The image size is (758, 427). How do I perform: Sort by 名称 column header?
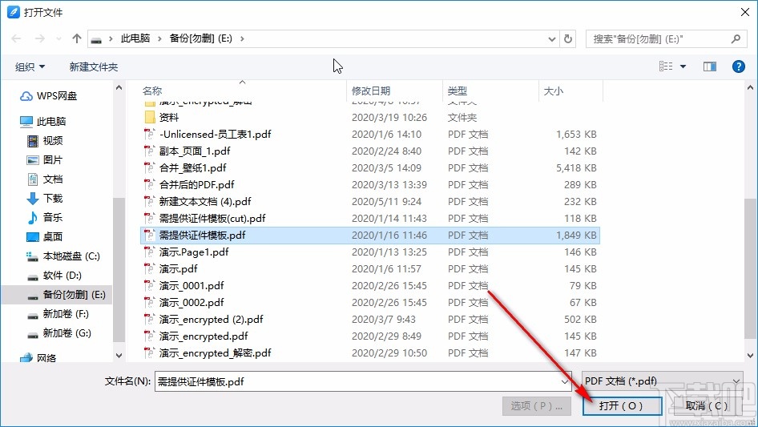(x=152, y=91)
